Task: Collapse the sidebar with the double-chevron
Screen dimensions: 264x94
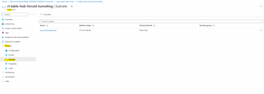Action: click(34, 14)
